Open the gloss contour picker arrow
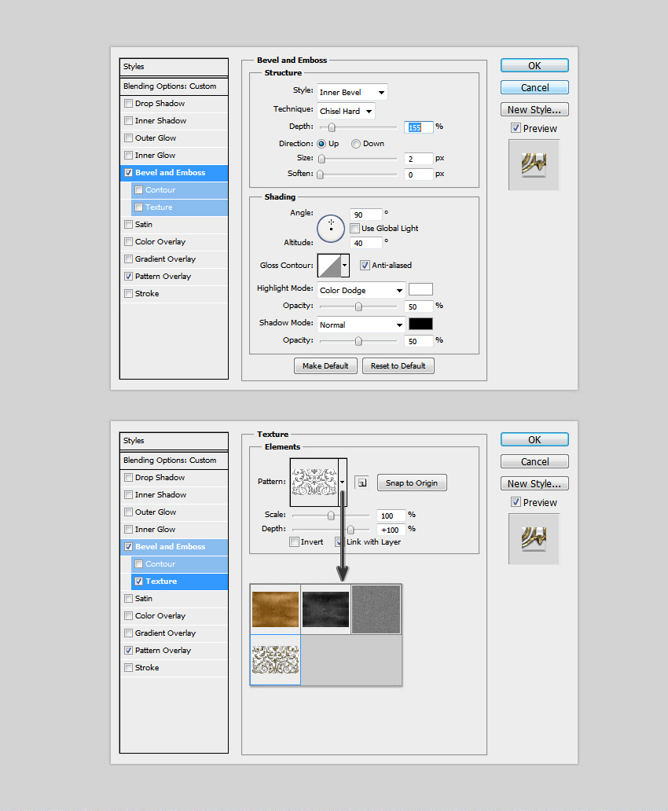Image resolution: width=668 pixels, height=811 pixels. click(x=344, y=266)
